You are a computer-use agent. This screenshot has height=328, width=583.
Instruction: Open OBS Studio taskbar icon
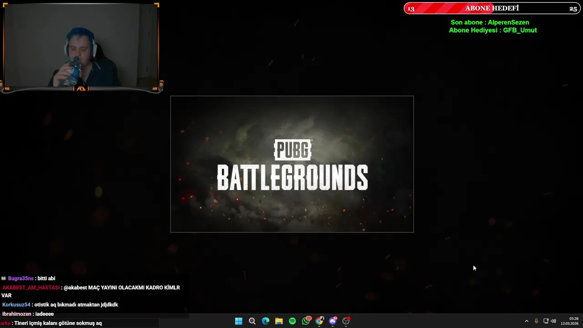point(346,321)
